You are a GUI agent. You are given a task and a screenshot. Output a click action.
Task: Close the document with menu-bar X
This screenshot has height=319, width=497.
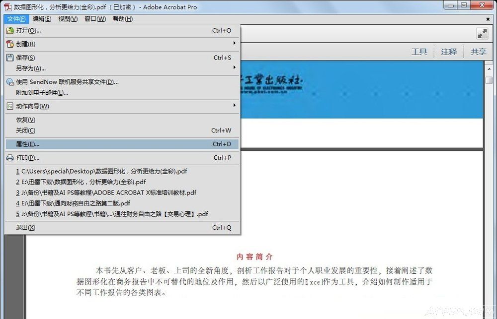pyautogui.click(x=488, y=19)
